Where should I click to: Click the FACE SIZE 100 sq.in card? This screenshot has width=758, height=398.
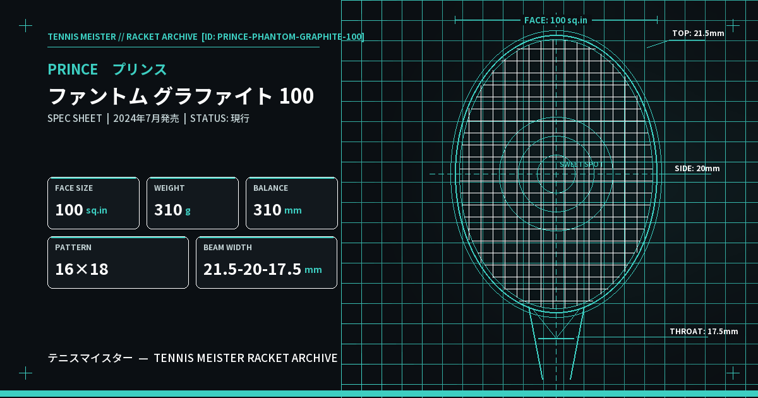[93, 203]
